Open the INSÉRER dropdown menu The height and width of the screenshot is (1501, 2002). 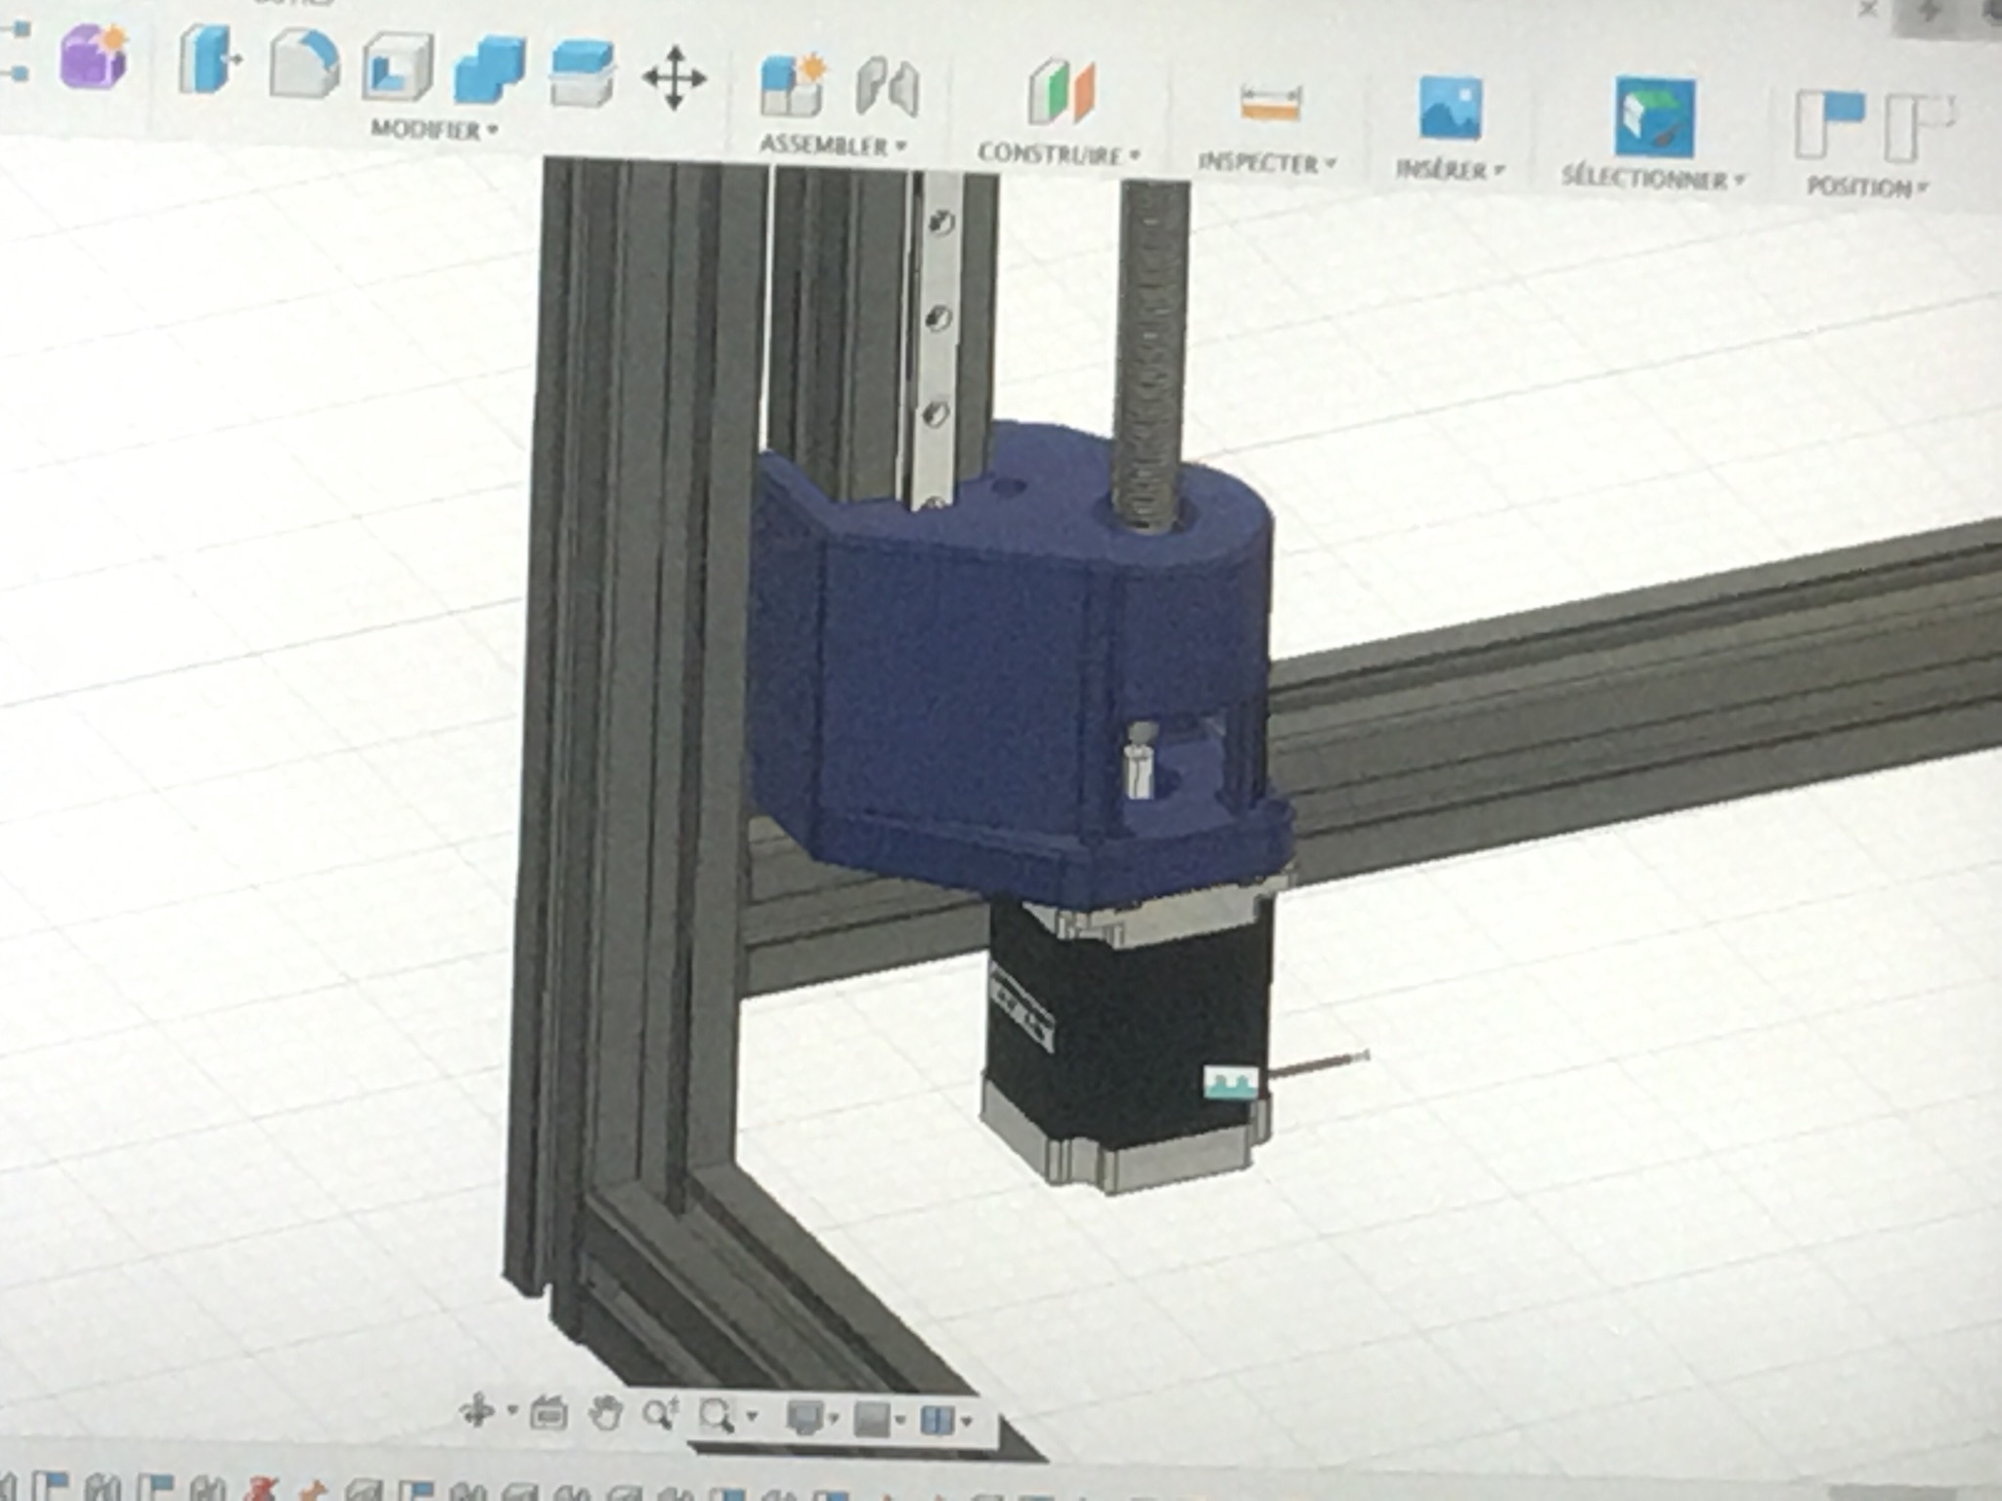click(1450, 170)
